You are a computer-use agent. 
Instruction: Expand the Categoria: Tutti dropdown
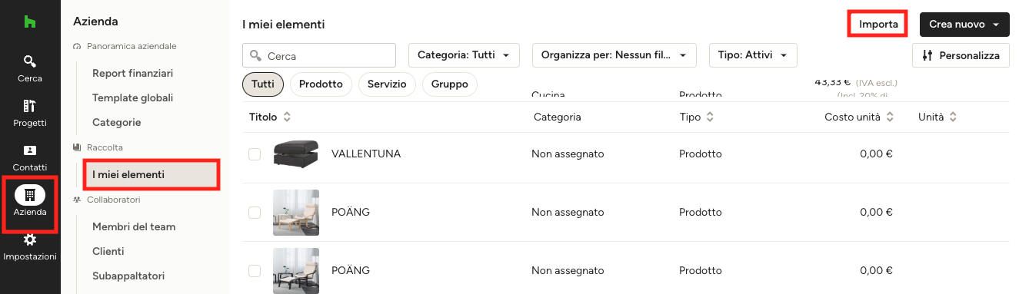coord(464,55)
